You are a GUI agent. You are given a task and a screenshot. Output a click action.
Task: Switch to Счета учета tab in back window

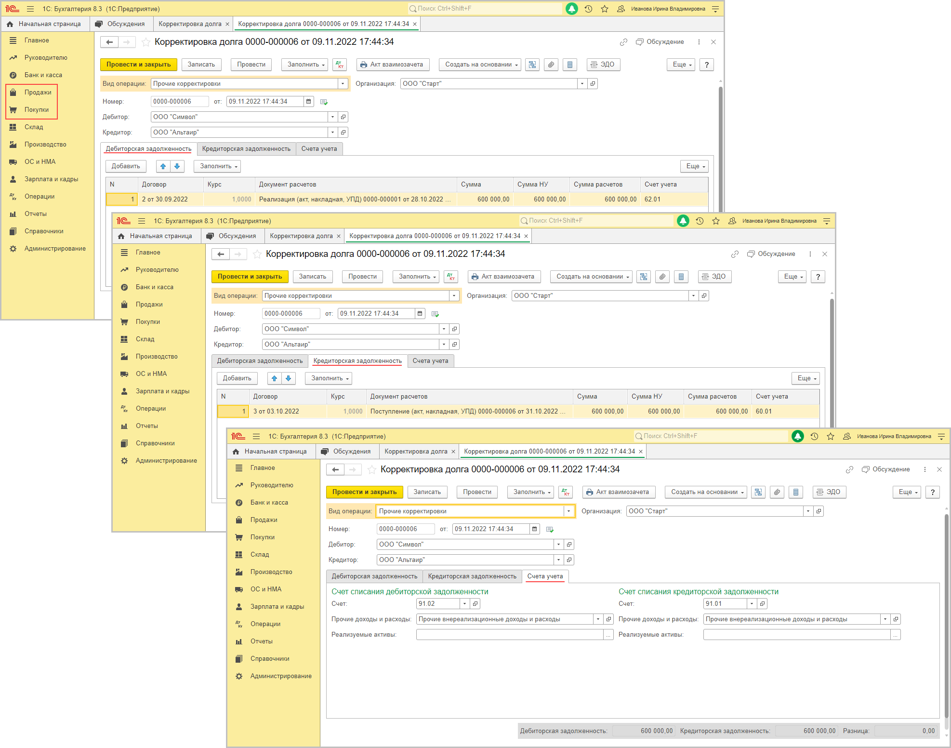point(319,149)
